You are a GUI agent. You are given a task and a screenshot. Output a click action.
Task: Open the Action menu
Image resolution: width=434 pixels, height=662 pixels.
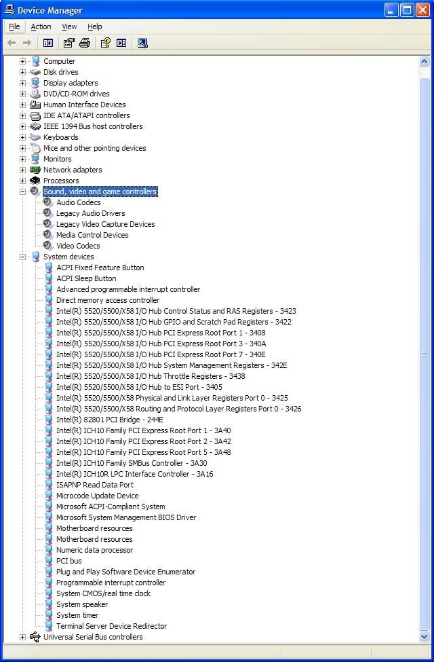[41, 26]
